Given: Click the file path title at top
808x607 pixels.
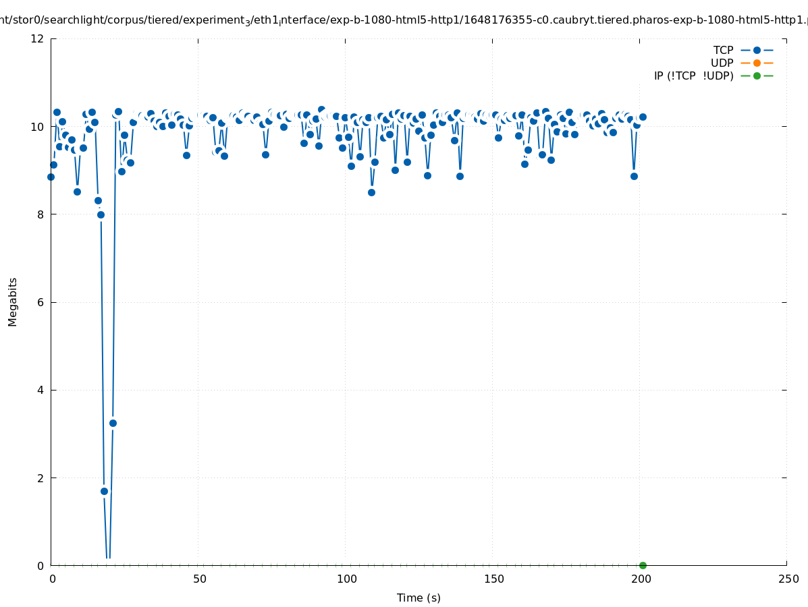Looking at the screenshot, I should pos(404,20).
